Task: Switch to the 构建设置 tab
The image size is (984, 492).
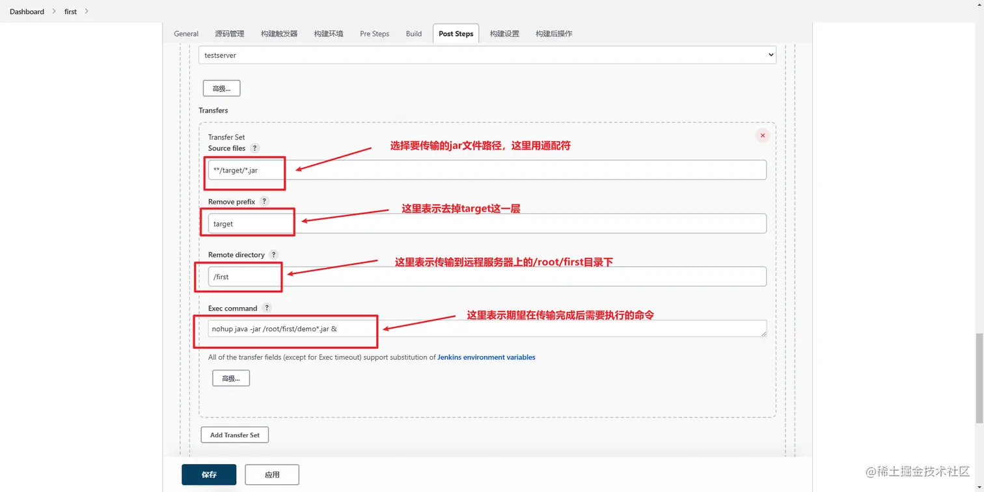Action: (x=504, y=34)
